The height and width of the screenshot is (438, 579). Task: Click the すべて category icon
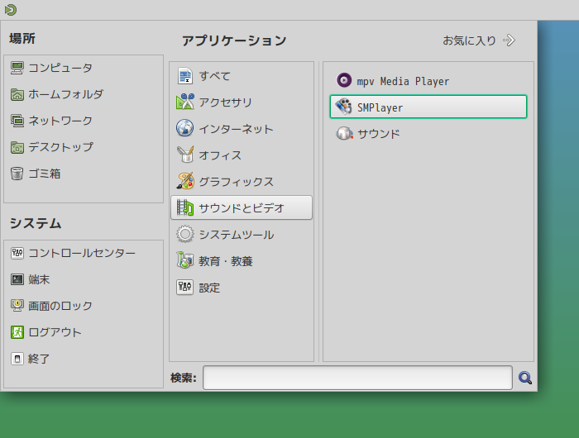(x=185, y=76)
